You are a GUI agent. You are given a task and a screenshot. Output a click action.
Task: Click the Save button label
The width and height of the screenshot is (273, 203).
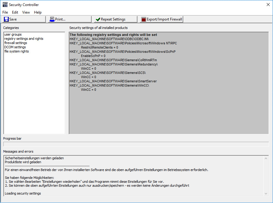point(13,19)
